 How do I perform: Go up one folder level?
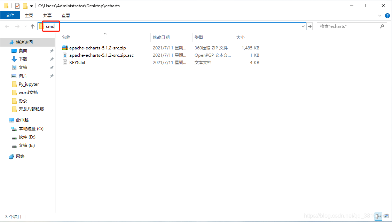coord(33,26)
